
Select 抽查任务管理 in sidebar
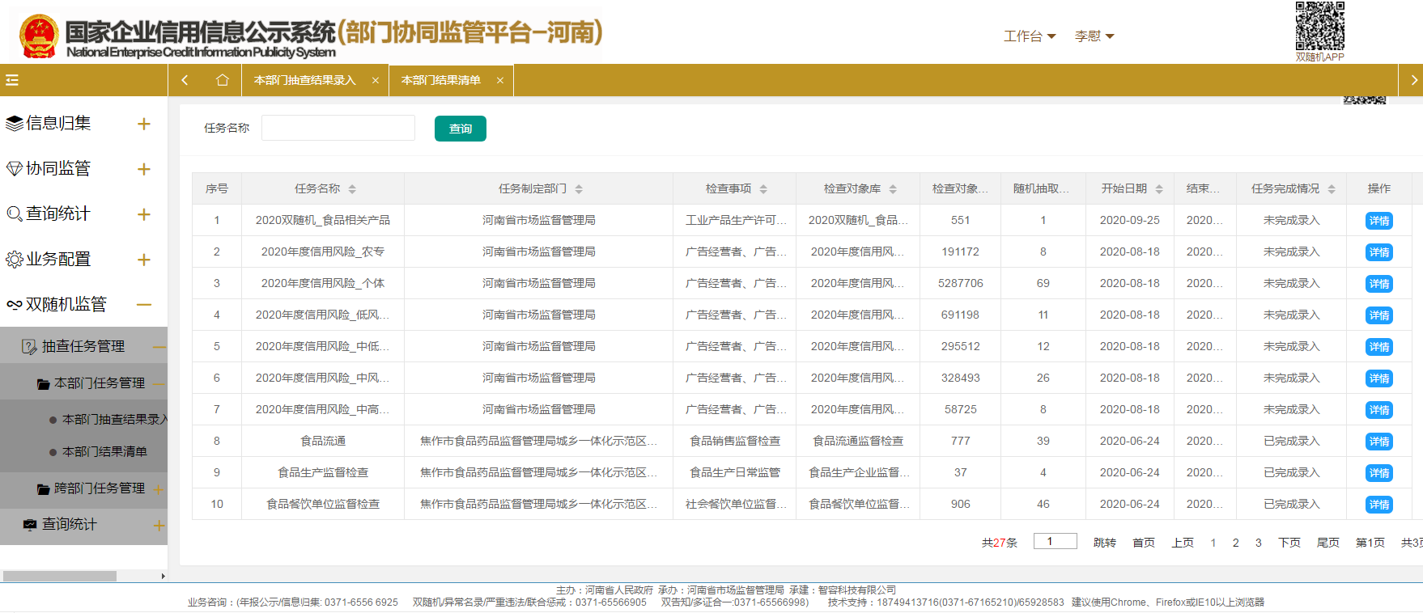coord(83,346)
